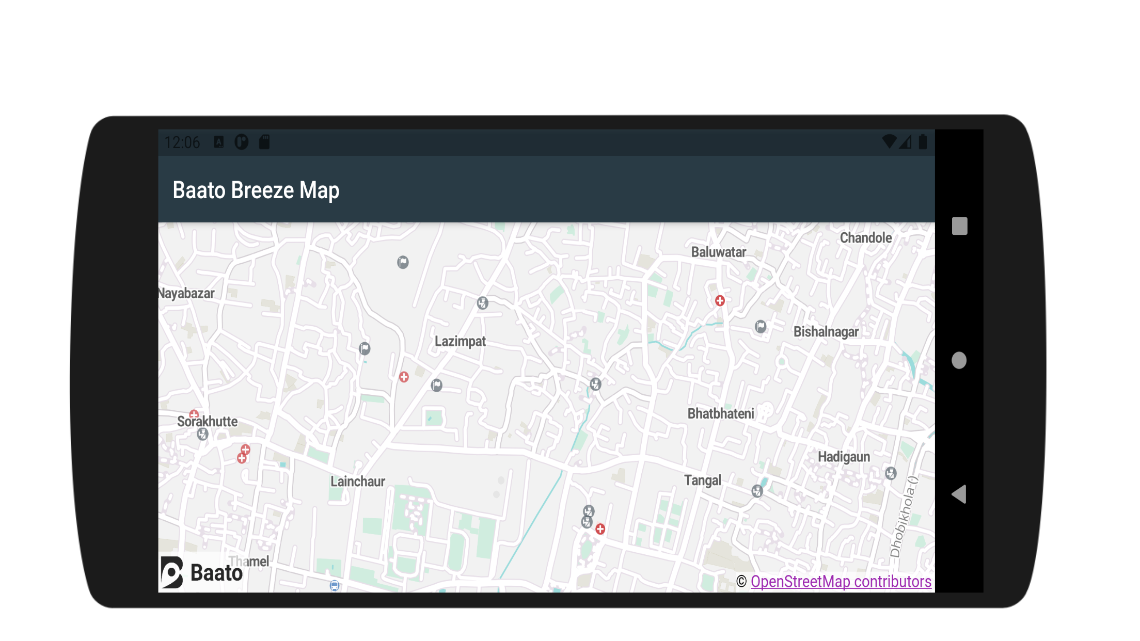
Task: Tap the Dhobikhola river label
Action: click(x=904, y=517)
